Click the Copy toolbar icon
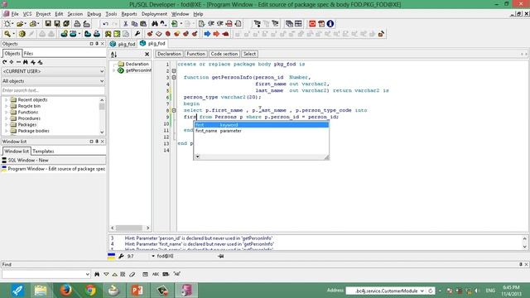The width and height of the screenshot is (530, 298). [x=134, y=24]
